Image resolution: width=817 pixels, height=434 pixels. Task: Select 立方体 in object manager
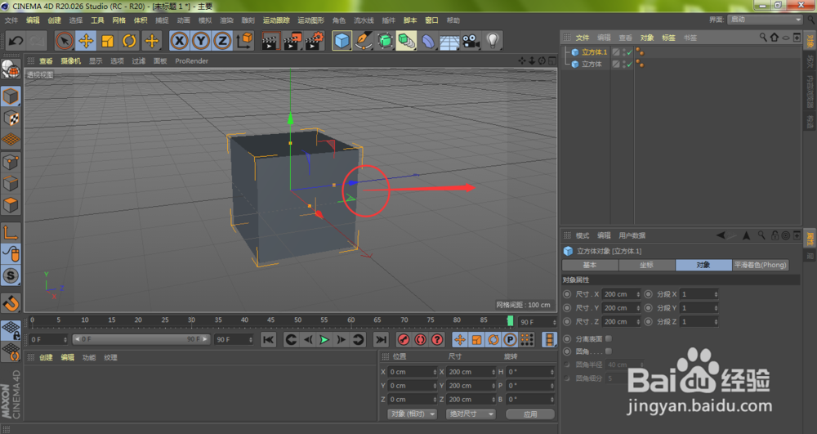[x=592, y=64]
